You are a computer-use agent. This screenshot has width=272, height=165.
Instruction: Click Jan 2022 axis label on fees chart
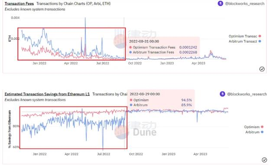(39, 63)
